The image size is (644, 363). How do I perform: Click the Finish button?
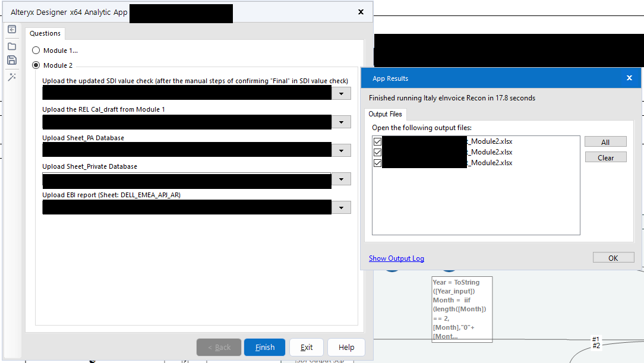264,347
